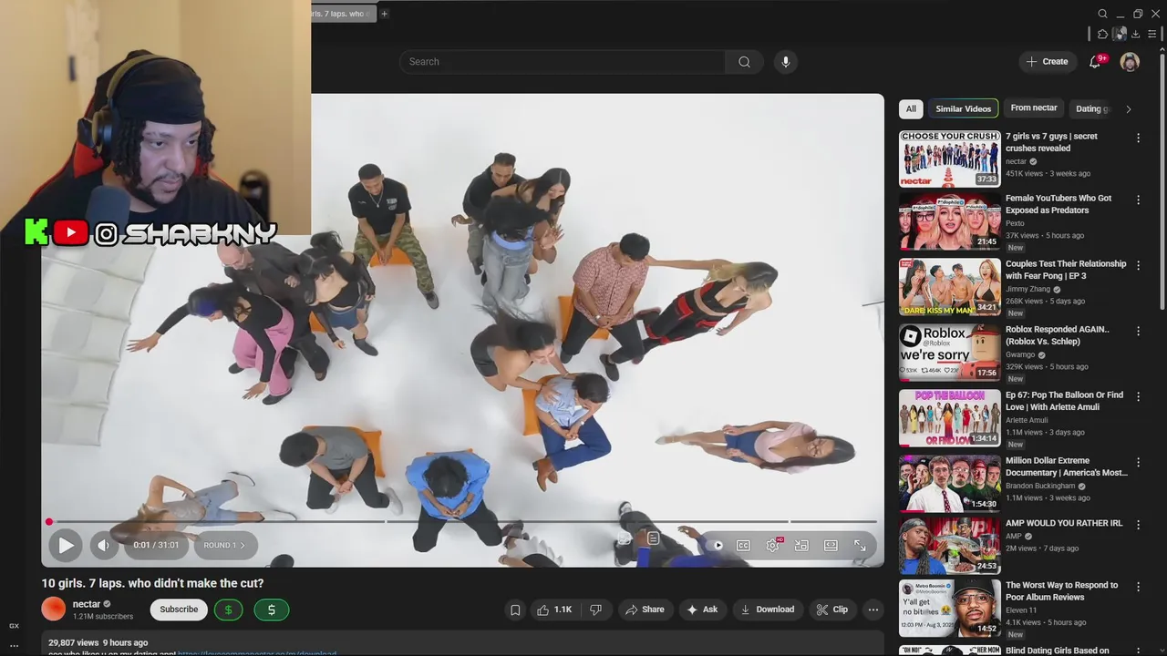Start voice search with microphone icon
Screen dimensions: 1167x656
786,62
